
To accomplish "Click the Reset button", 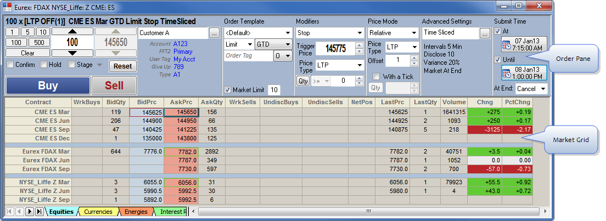I will [x=122, y=66].
